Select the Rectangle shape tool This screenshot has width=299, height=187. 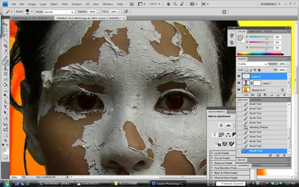(x=5, y=118)
